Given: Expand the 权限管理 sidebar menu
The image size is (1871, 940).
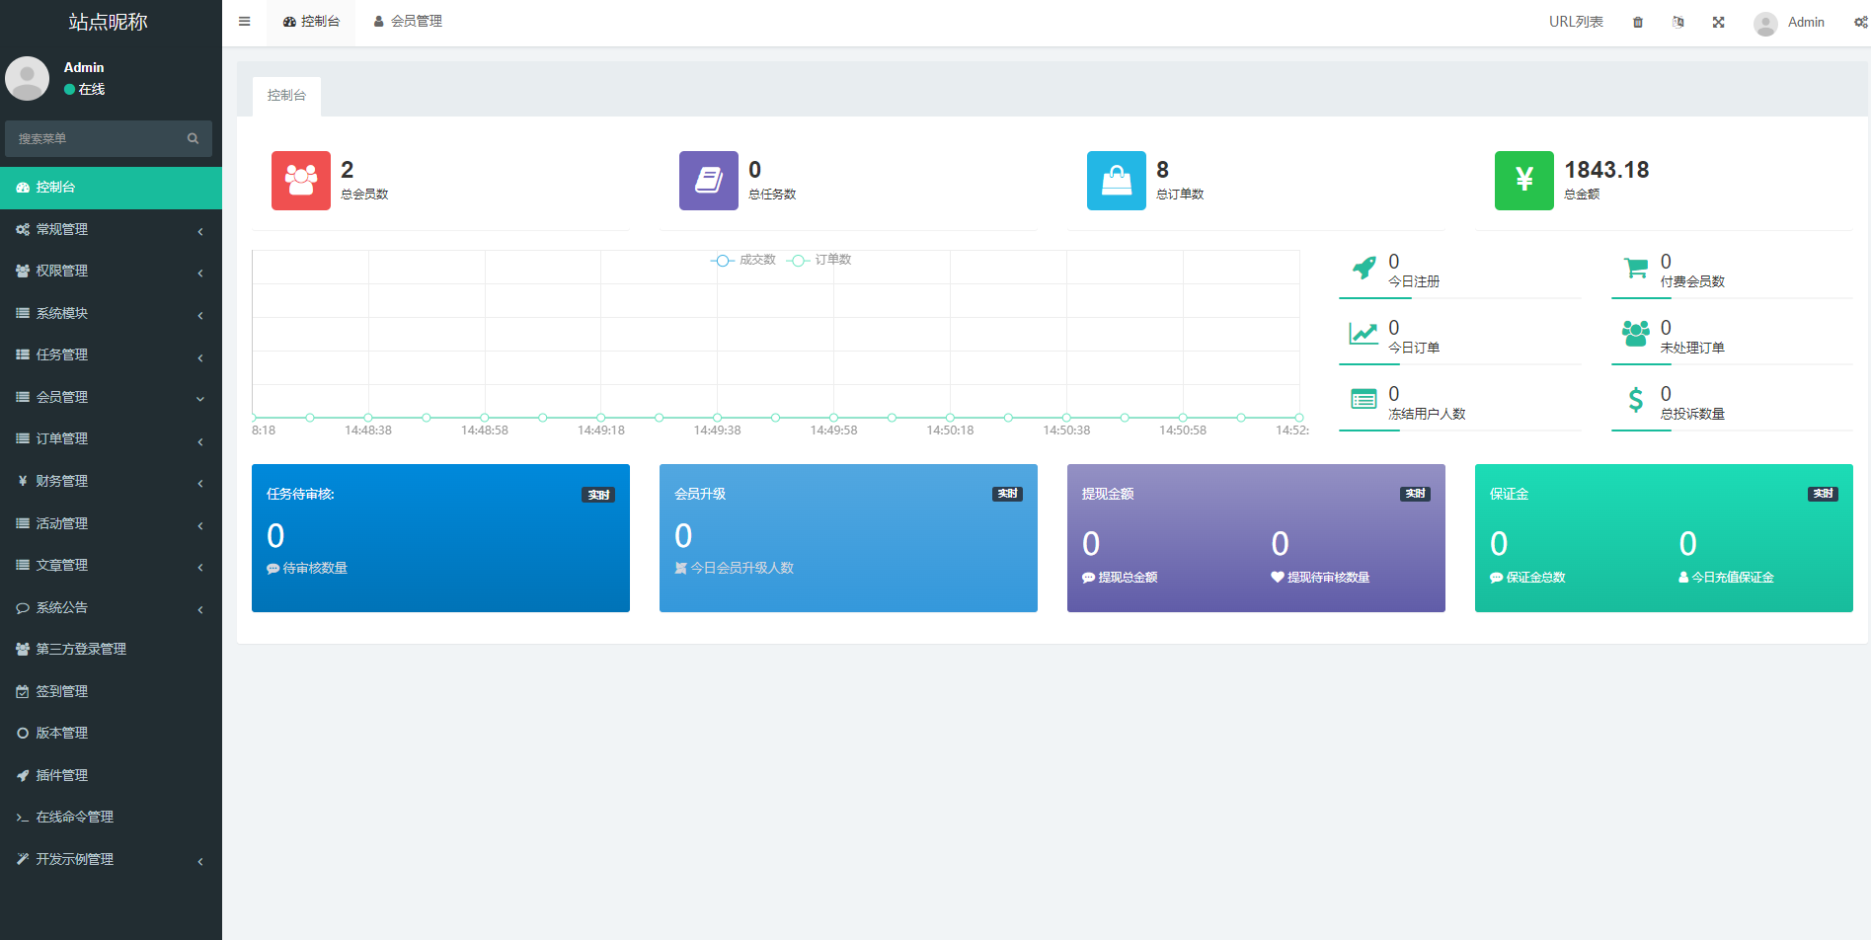Looking at the screenshot, I should click(111, 271).
